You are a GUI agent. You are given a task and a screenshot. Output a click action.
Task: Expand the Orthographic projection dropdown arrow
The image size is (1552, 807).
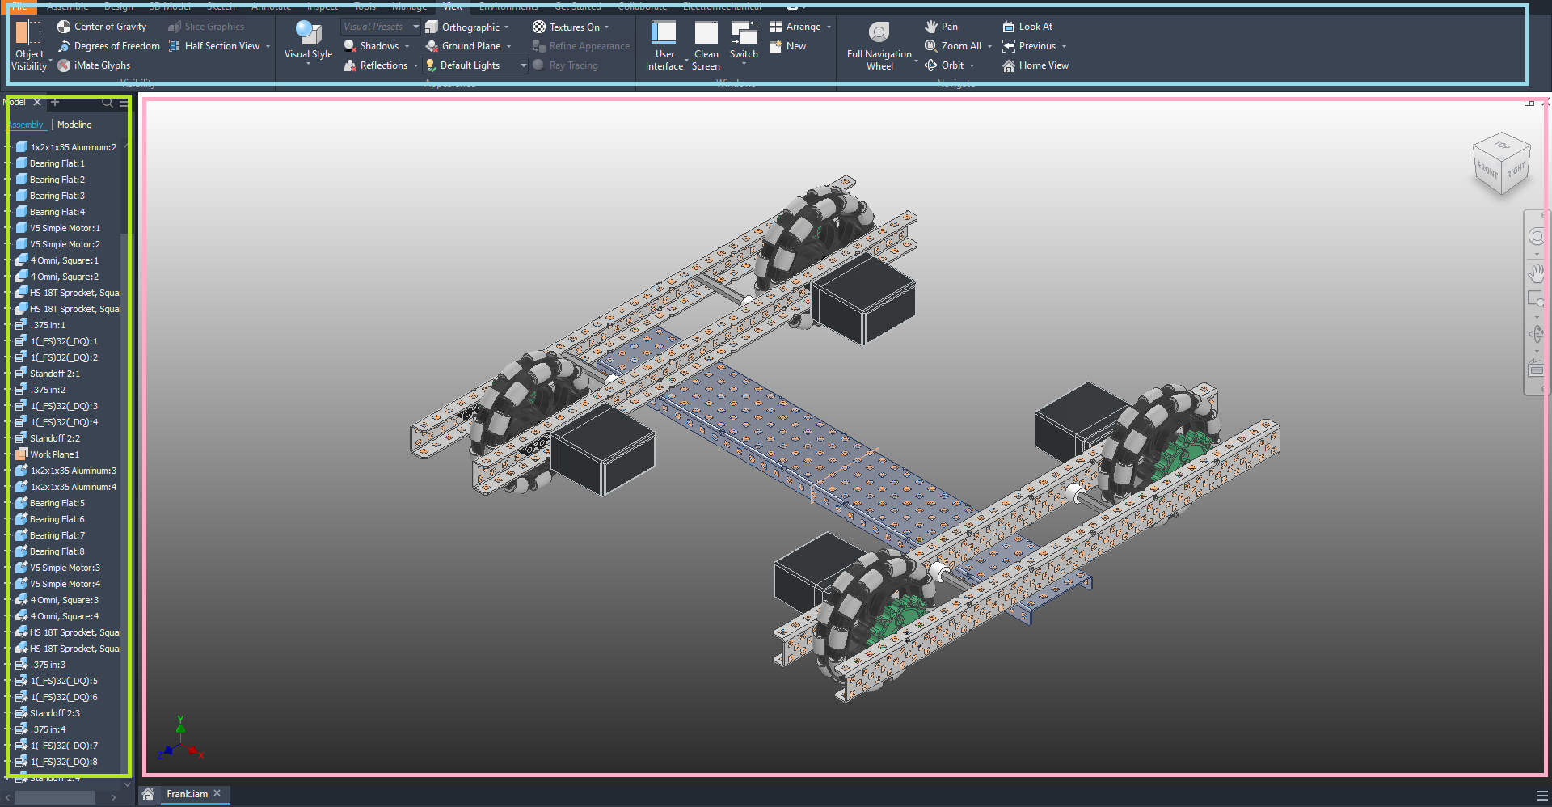point(507,27)
